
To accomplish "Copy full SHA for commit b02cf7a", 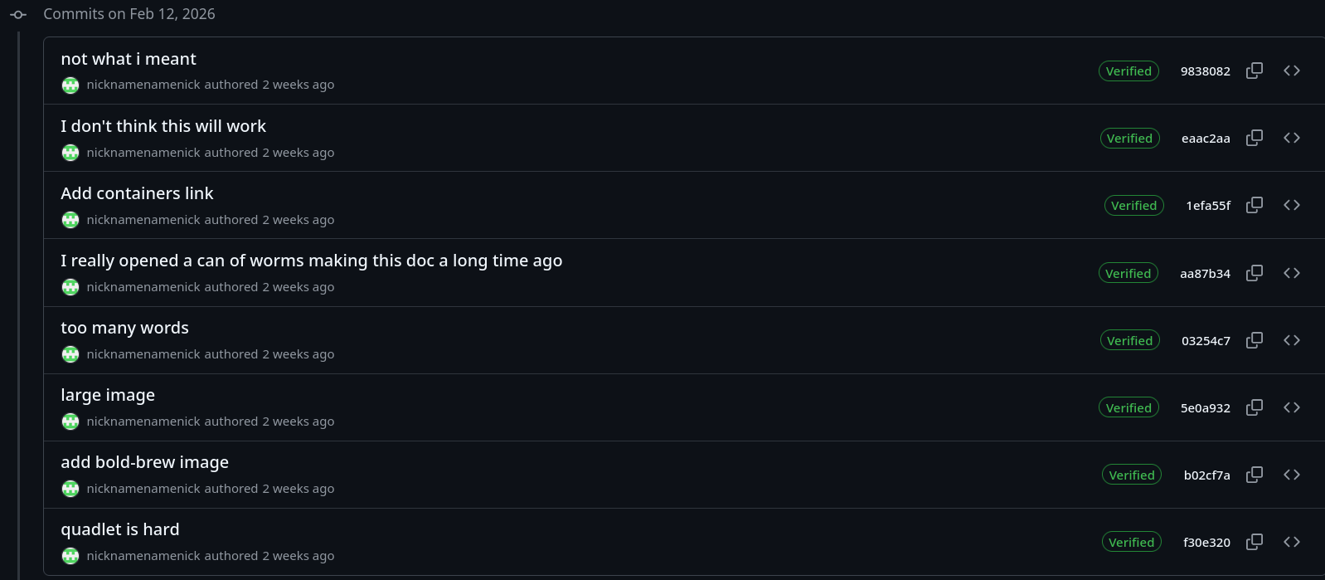I will tap(1255, 475).
